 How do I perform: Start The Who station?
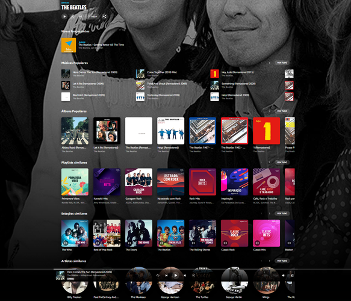[75, 233]
